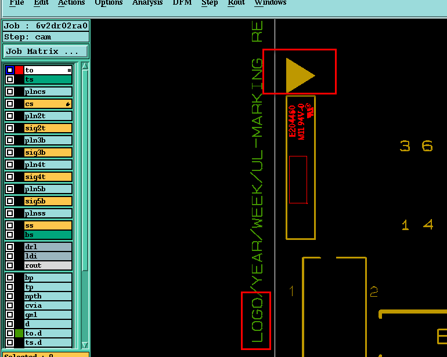This screenshot has width=447, height=357.
Task: Select the pln2t layer row
Action: [x=48, y=116]
